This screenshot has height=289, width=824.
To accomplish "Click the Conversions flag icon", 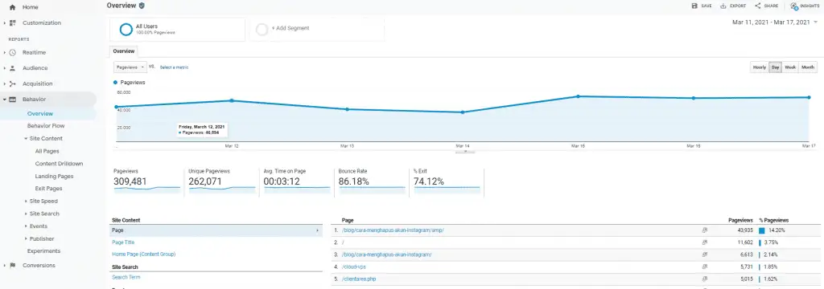I will coord(13,266).
